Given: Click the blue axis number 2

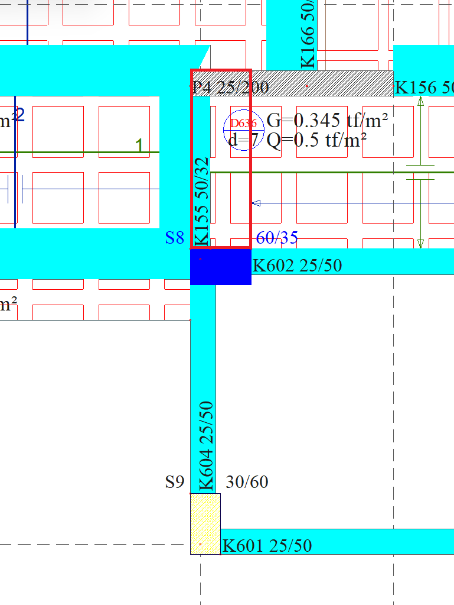Looking at the screenshot, I should [20, 115].
